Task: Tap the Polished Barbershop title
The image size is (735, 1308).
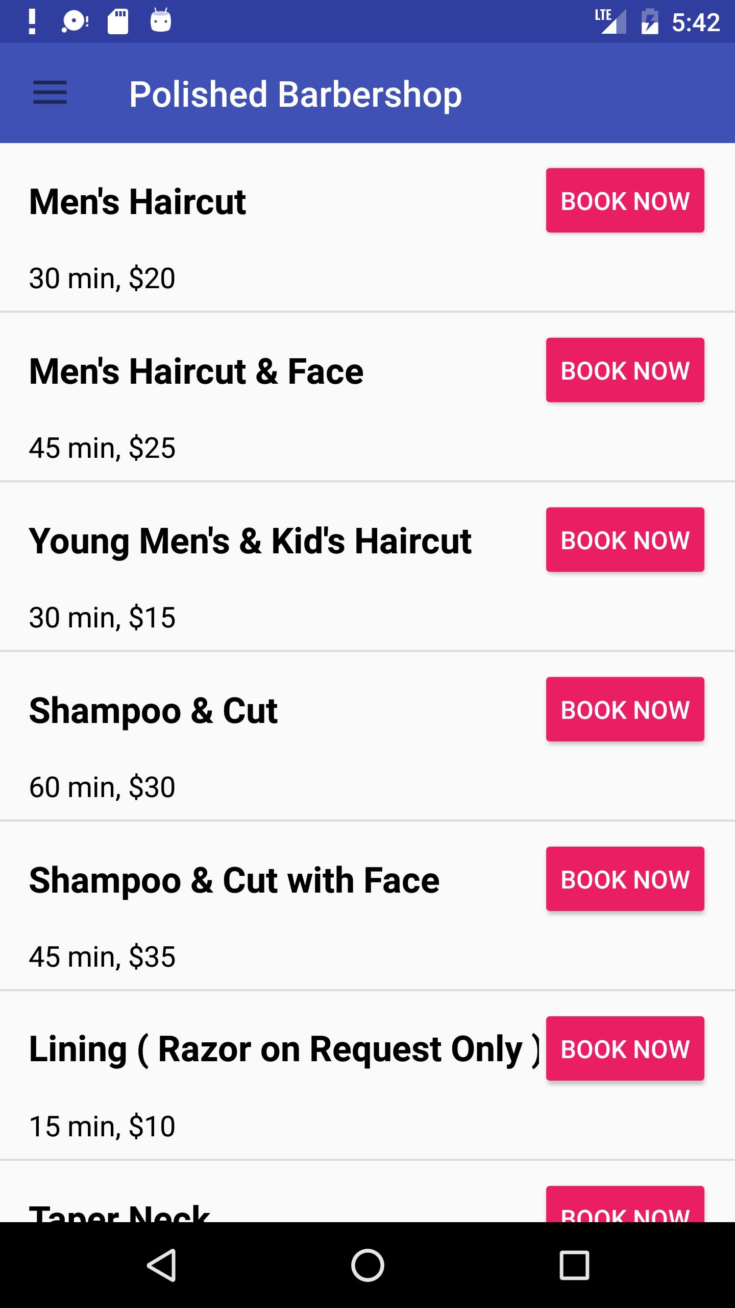Action: point(295,94)
